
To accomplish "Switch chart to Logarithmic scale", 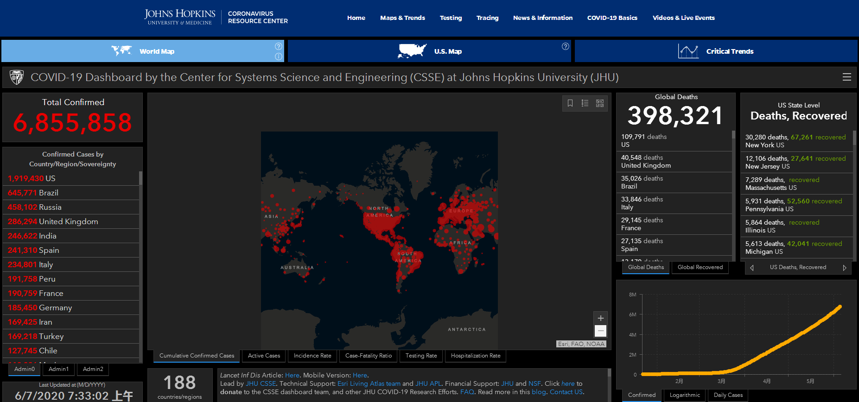I will click(x=685, y=395).
